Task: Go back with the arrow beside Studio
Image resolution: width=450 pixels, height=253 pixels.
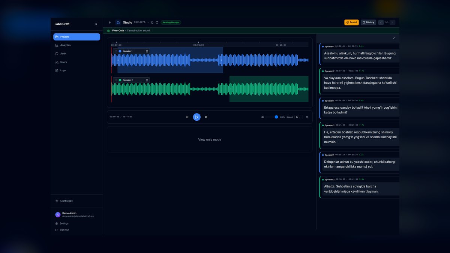Action: pos(109,22)
